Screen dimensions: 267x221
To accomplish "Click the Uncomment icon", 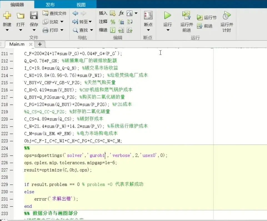I will pos(121,22).
